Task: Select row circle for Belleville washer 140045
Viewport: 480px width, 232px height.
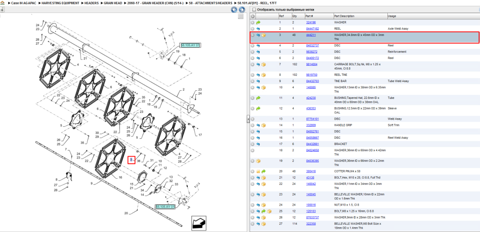Action: click(252, 195)
